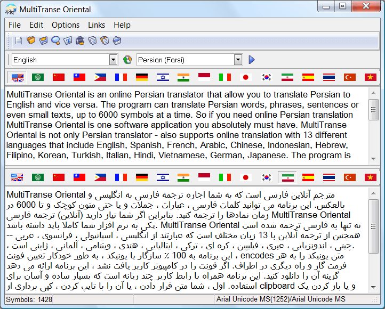This screenshot has width=385, height=309.
Task: Select Japan flag in source flag row
Action: [245, 77]
